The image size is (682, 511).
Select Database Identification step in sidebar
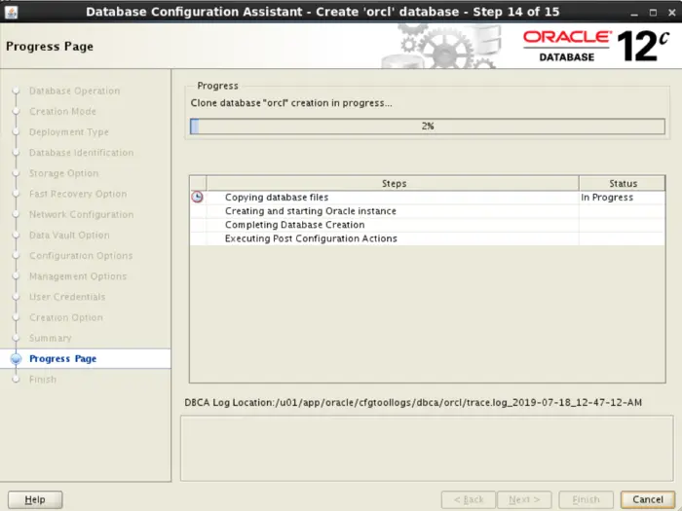click(81, 153)
